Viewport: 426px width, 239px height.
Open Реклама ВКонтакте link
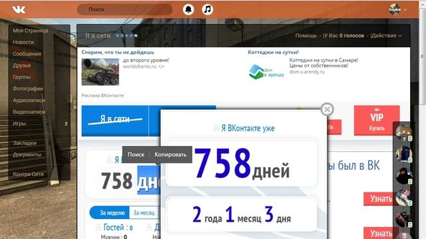coord(103,96)
